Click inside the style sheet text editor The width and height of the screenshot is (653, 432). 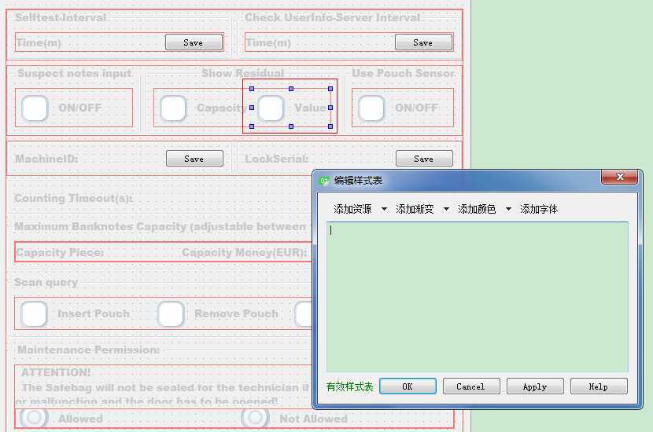[478, 297]
